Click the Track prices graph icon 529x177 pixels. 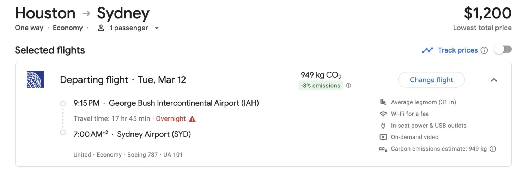[427, 50]
